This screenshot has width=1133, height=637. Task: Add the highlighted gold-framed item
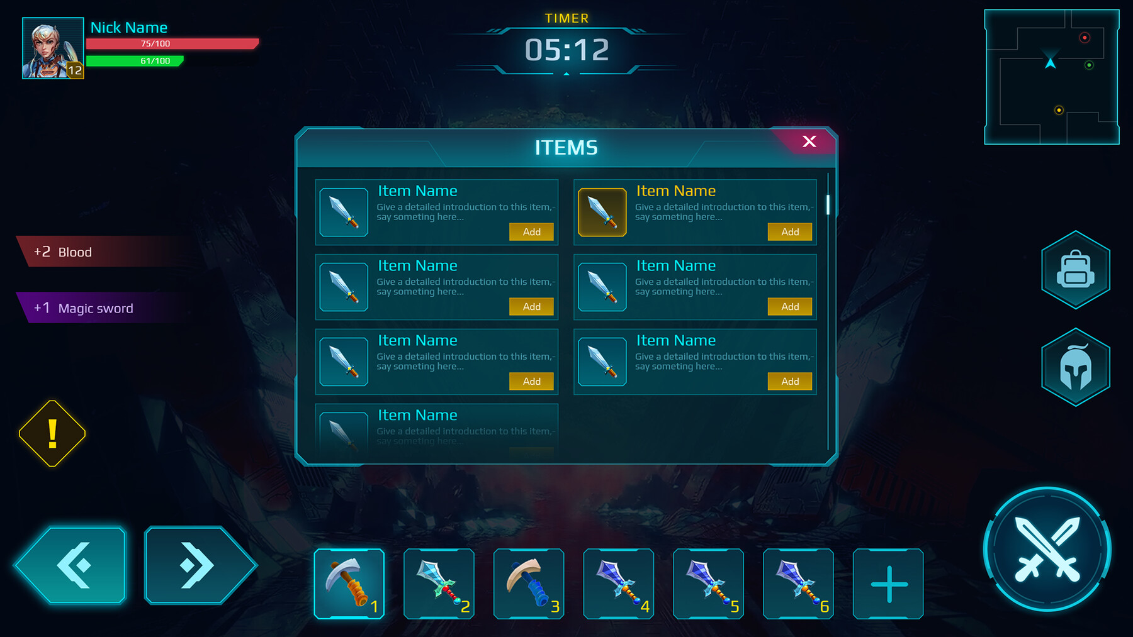[x=790, y=232]
